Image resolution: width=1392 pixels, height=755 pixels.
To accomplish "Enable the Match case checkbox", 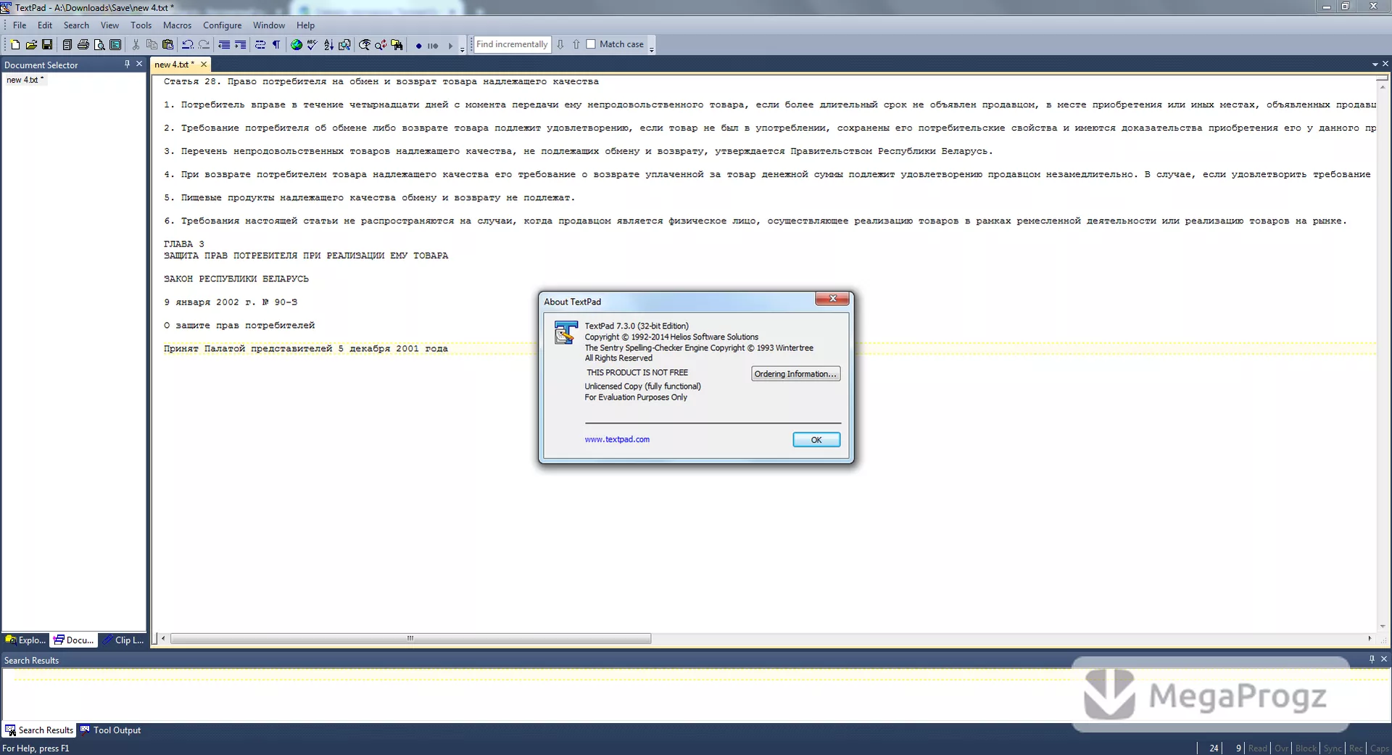I will click(x=591, y=44).
